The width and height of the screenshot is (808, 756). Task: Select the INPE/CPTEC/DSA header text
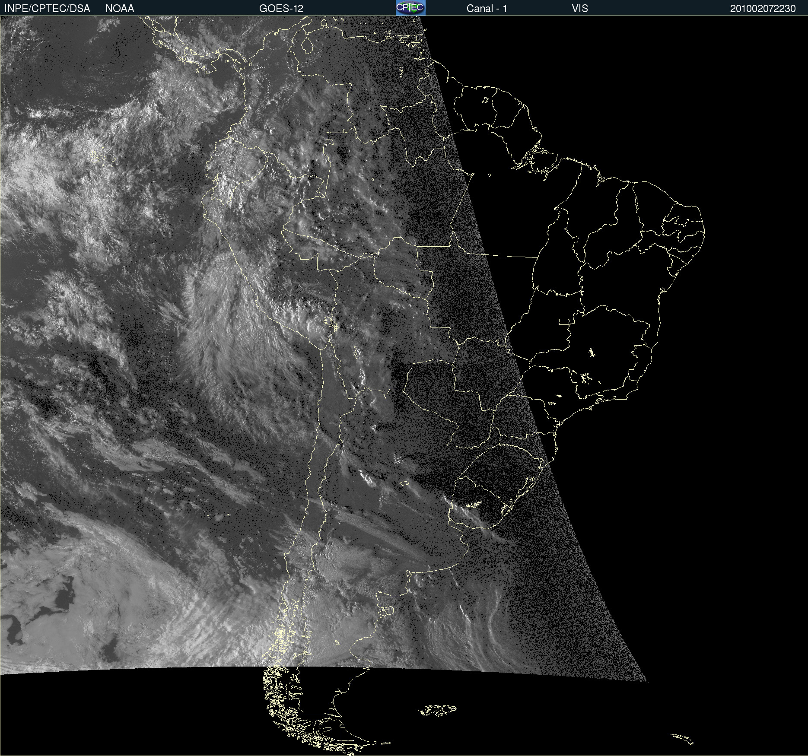click(x=47, y=9)
